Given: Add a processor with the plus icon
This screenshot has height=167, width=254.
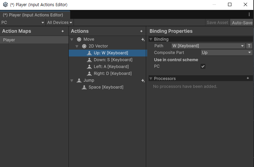Looking at the screenshot, I should (x=248, y=78).
